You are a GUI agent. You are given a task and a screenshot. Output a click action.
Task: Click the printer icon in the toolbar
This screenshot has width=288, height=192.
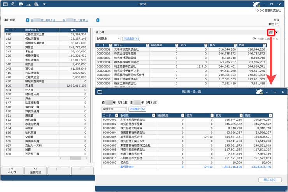tap(21, 4)
